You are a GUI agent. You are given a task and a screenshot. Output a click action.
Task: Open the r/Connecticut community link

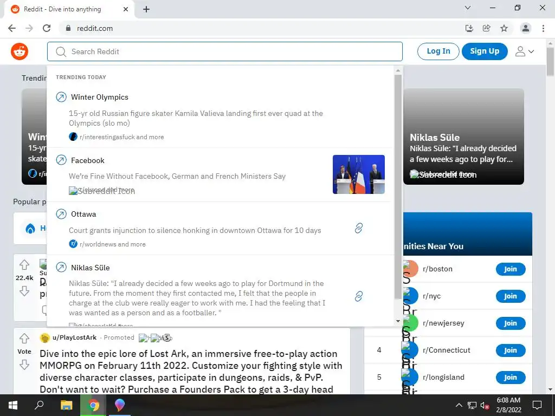(x=447, y=350)
